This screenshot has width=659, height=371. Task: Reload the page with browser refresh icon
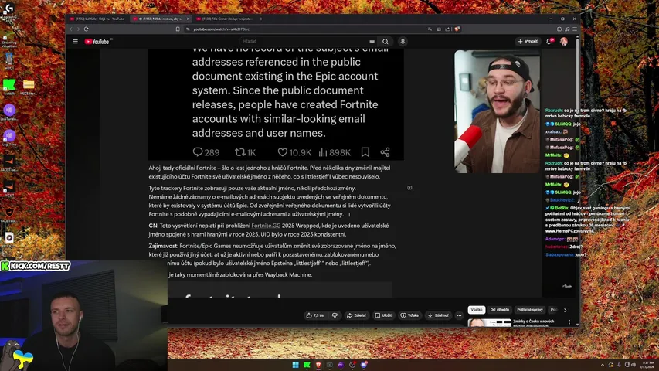(87, 29)
